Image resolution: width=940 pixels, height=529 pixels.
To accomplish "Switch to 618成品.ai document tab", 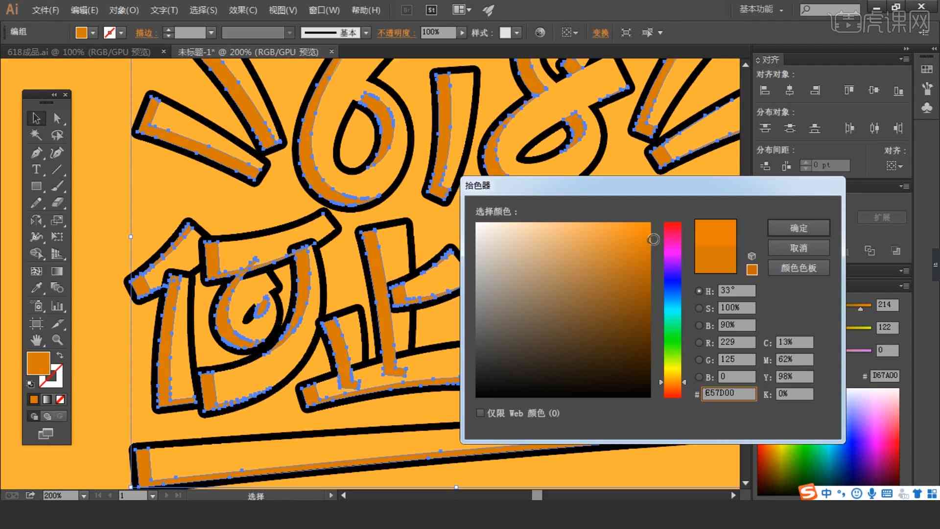I will (79, 52).
